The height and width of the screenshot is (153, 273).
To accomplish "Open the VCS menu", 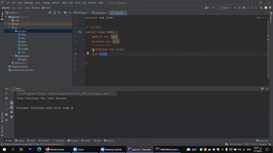I will click(84, 3).
